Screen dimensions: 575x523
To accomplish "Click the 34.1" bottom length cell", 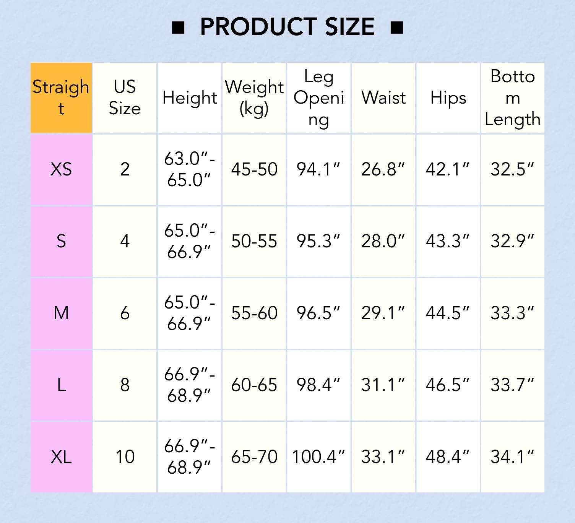I will (x=512, y=457).
